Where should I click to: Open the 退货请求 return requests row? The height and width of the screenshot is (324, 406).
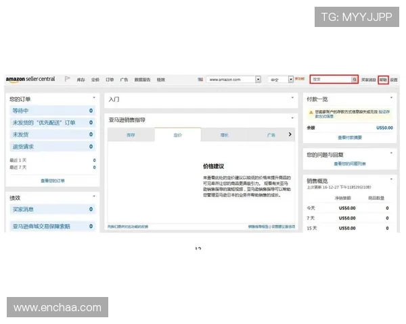pos(53,146)
